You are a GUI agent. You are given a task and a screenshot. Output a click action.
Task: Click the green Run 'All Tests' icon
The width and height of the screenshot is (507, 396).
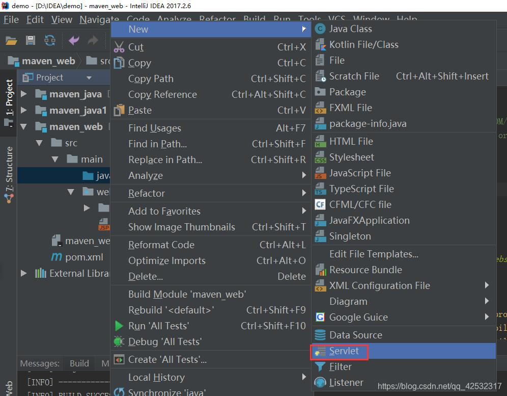coord(119,326)
